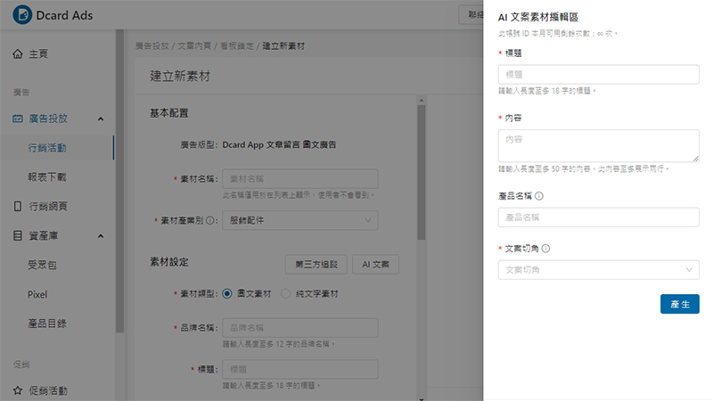This screenshot has height=401, width=713.
Task: Click the 資產庫 list icon
Action: click(18, 236)
